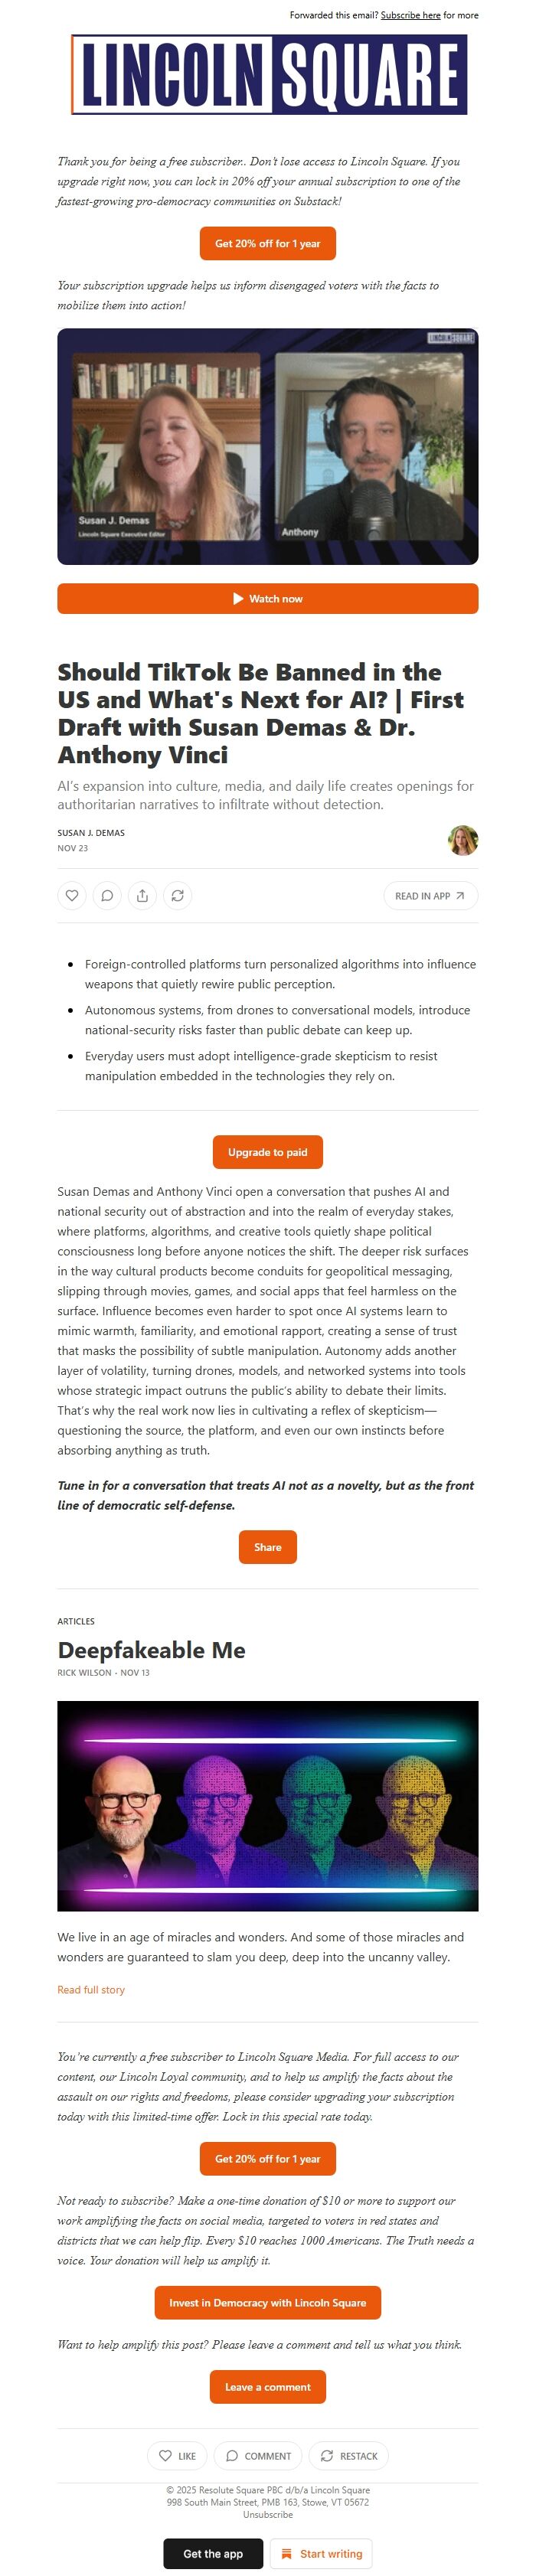Like the post using the heart icon
The image size is (536, 2576).
coord(72,896)
